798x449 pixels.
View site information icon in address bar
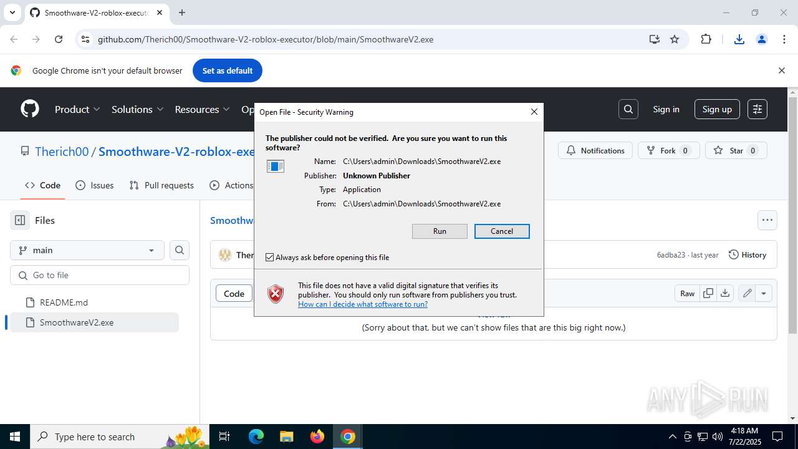pos(85,39)
